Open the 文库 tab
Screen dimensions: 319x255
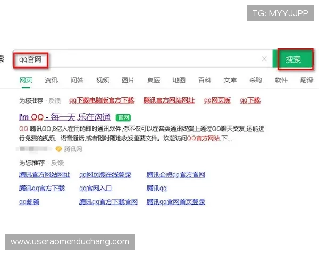point(230,80)
